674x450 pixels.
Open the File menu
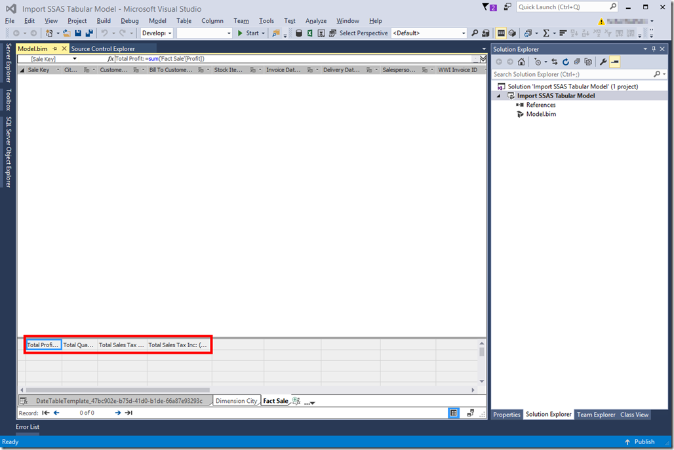[9, 20]
